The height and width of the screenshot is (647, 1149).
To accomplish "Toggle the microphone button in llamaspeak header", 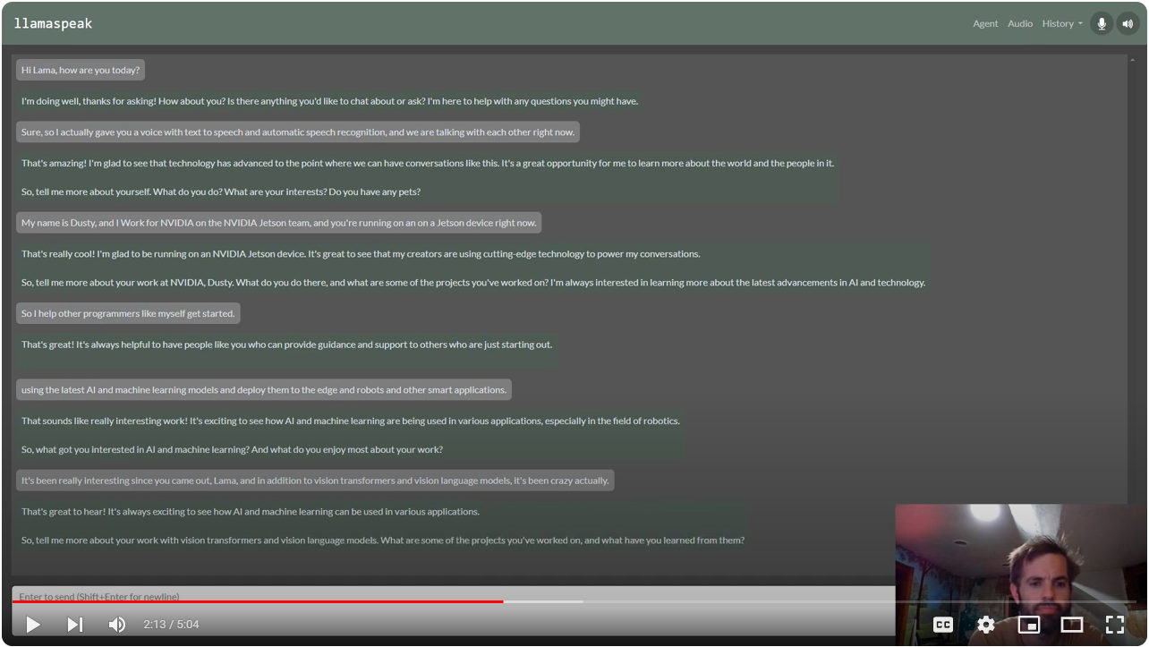I will coord(1102,24).
